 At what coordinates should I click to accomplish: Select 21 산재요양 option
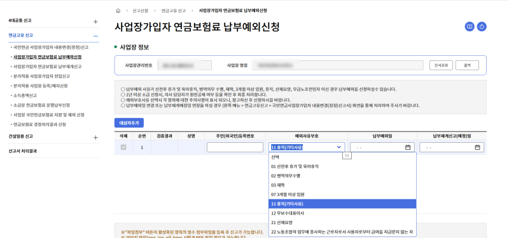coord(342,223)
